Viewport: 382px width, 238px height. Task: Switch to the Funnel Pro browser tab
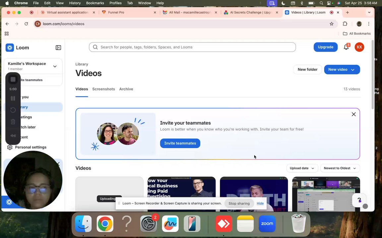[x=129, y=12]
